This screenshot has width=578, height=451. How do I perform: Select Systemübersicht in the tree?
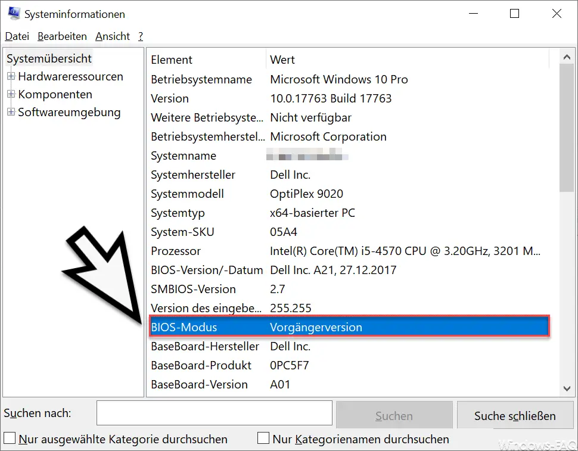(x=49, y=58)
